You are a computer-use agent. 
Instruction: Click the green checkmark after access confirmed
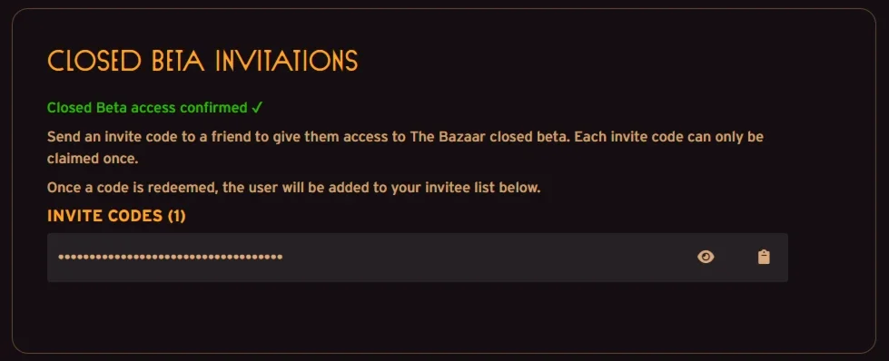(x=257, y=107)
